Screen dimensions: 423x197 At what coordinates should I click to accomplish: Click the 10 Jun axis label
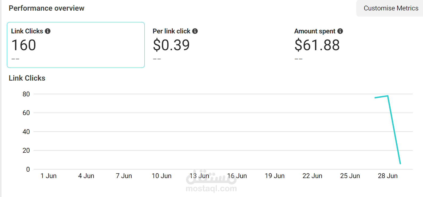[161, 176]
